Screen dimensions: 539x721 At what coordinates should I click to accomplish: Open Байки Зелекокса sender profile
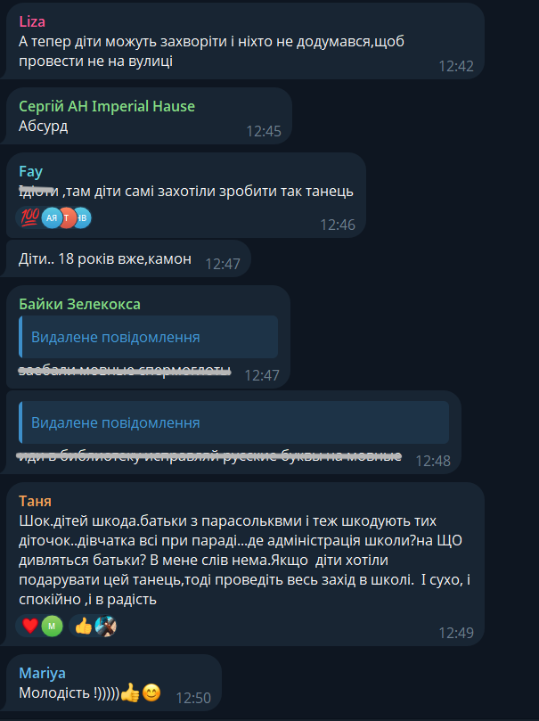point(79,305)
